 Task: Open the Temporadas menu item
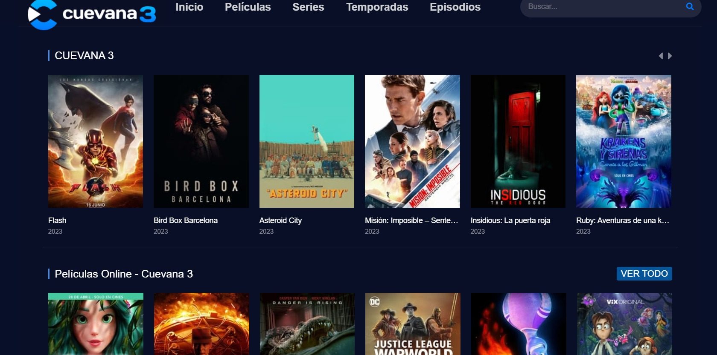coord(377,7)
